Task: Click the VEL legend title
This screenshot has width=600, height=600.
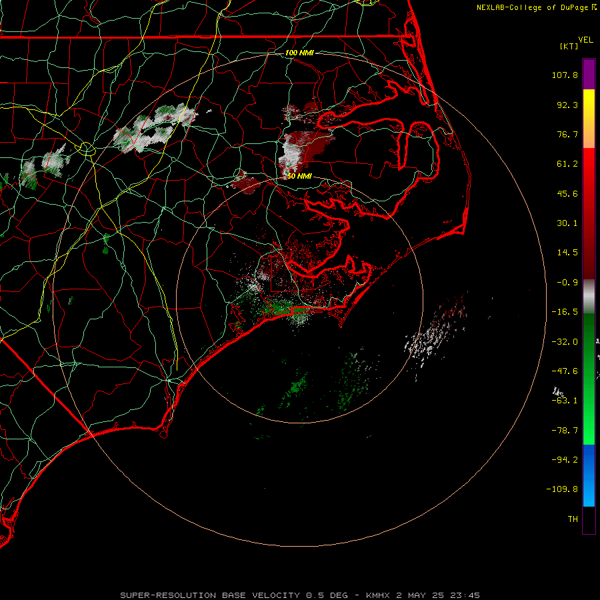Action: (x=586, y=40)
